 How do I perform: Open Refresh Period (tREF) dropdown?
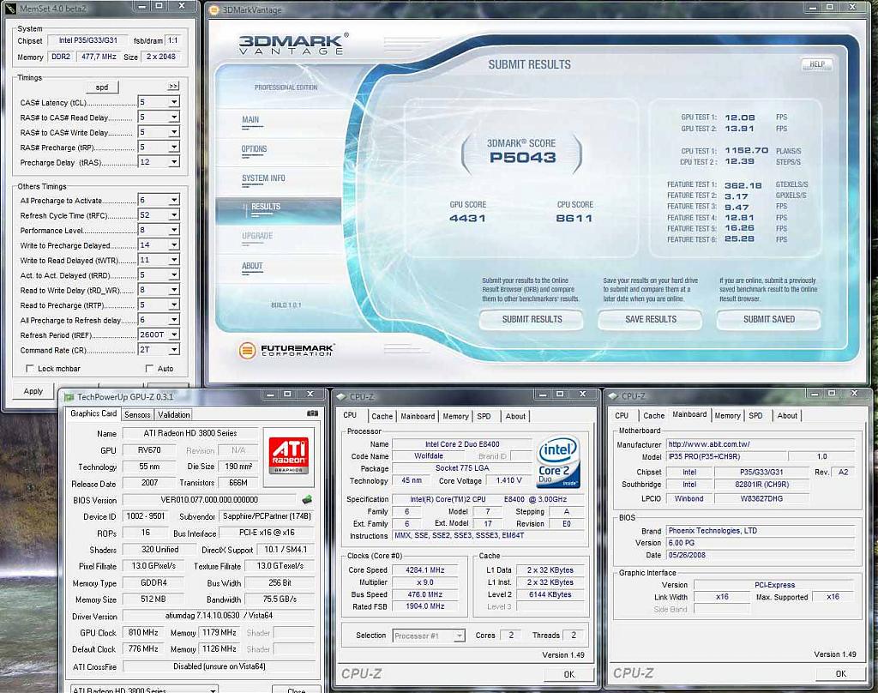click(x=174, y=334)
